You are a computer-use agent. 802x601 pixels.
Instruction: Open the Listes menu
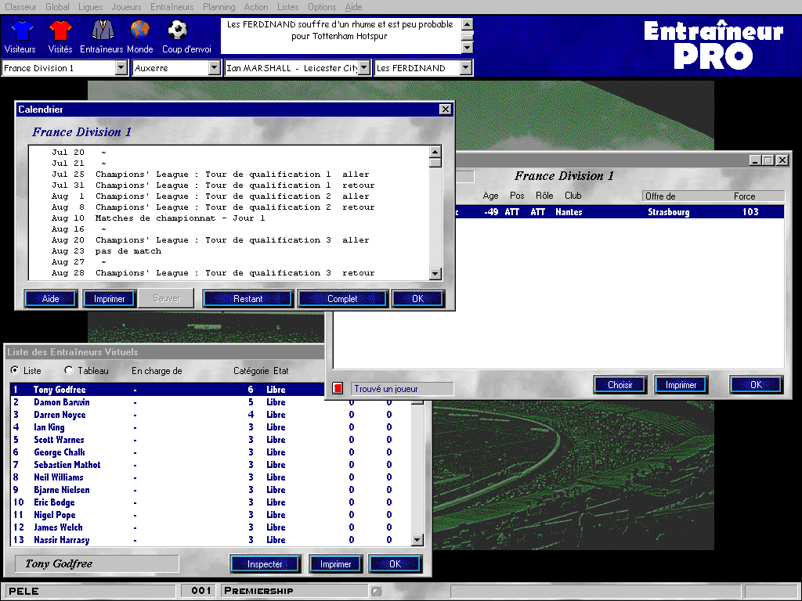tap(287, 7)
